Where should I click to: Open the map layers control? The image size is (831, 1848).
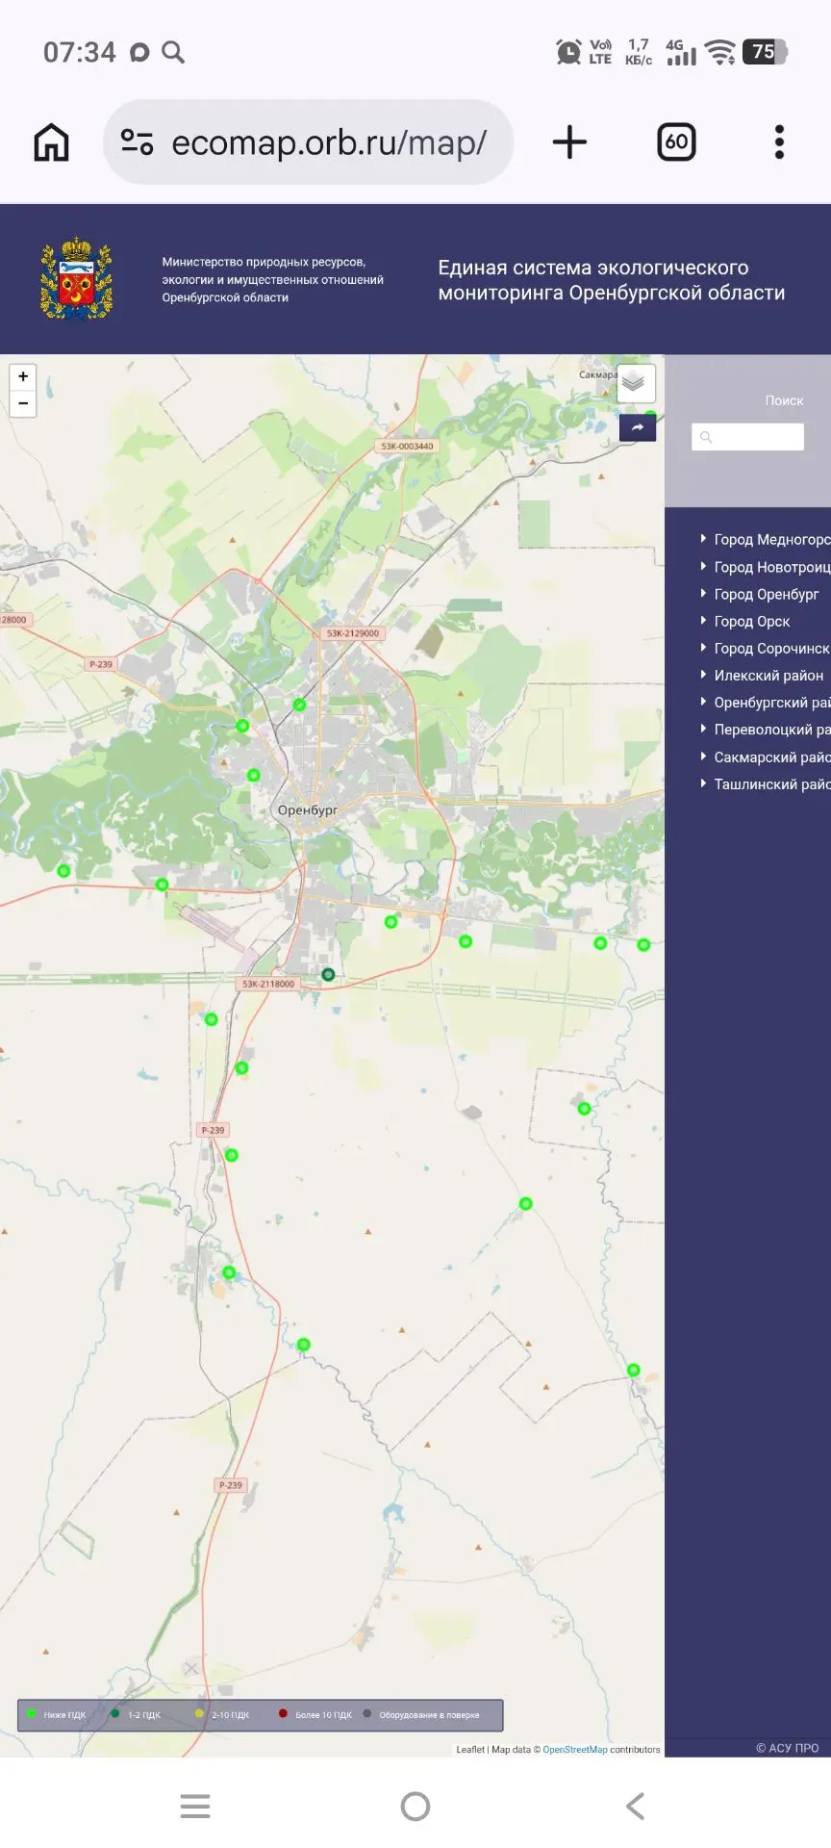pos(636,383)
